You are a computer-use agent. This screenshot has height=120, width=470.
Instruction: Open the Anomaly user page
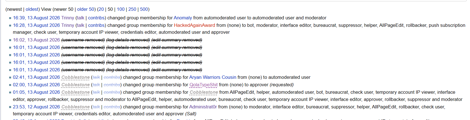[x=183, y=18]
